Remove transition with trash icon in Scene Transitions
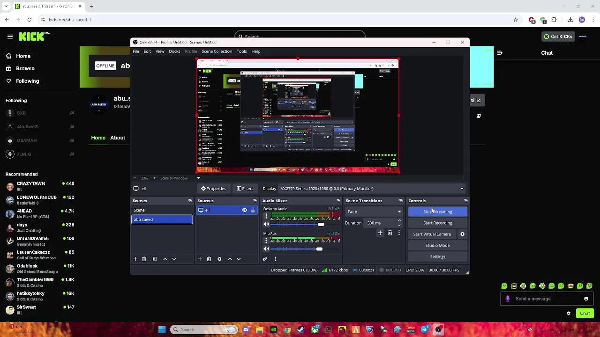The width and height of the screenshot is (600, 337). [x=390, y=233]
